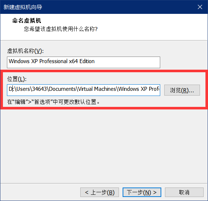
Task: Focus the 虚拟机名称 text field
Action: click(x=84, y=62)
